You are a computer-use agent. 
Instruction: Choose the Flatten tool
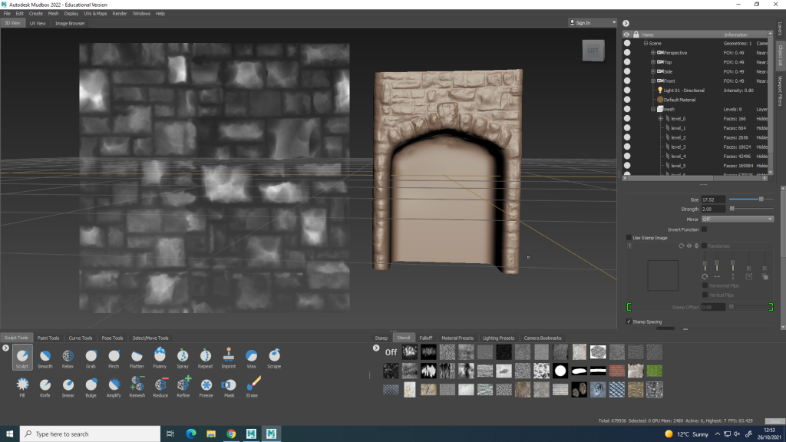coord(137,356)
